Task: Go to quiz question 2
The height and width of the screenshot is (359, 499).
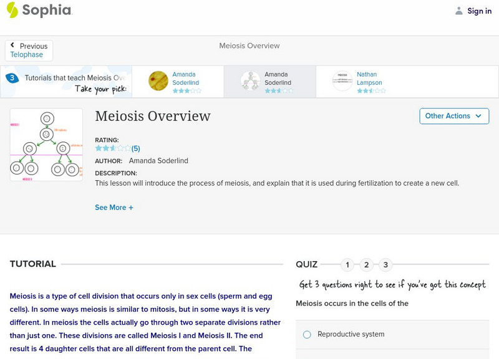Action: tap(367, 265)
